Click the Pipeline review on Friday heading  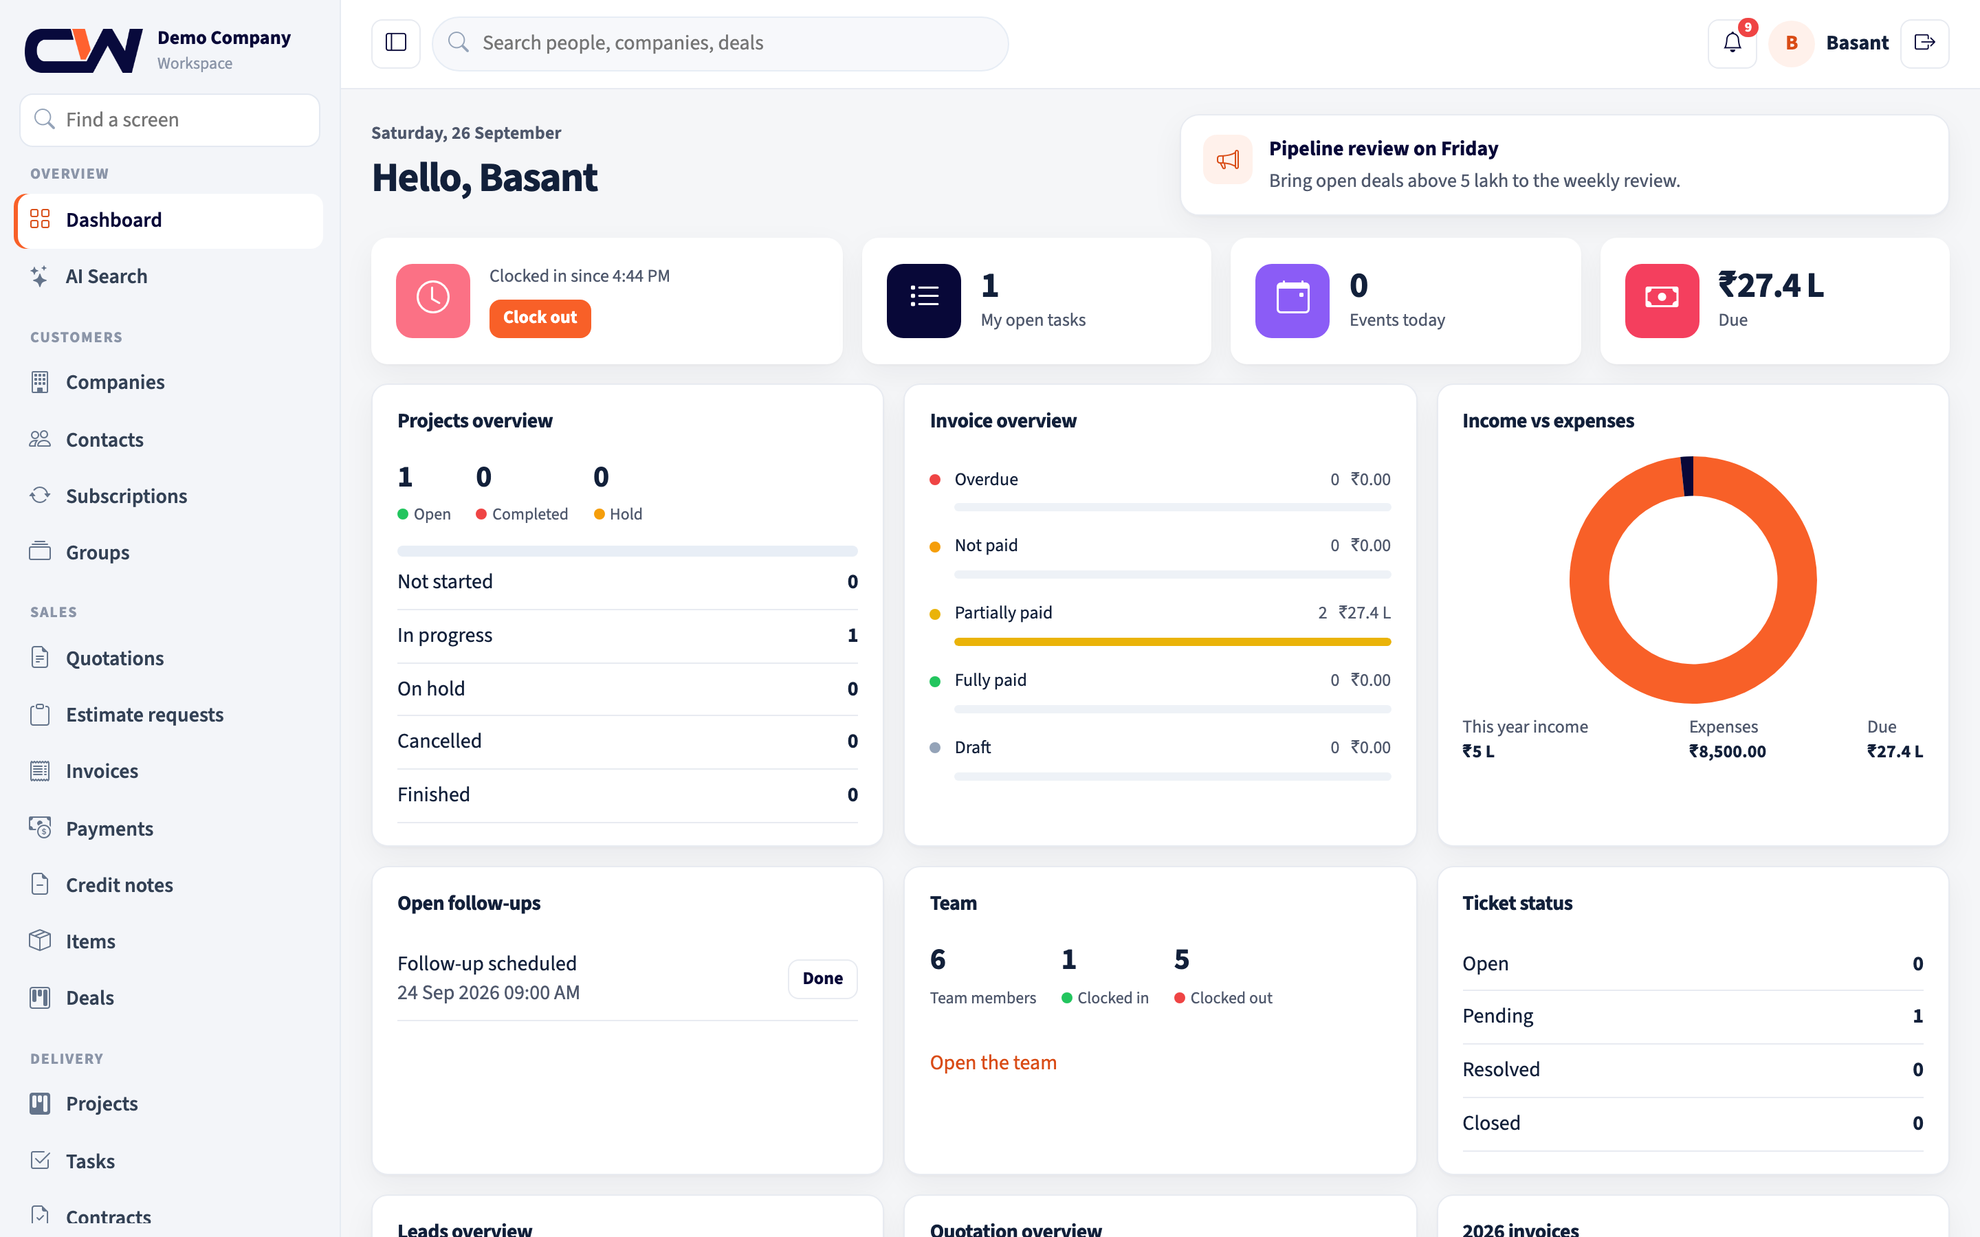point(1383,148)
